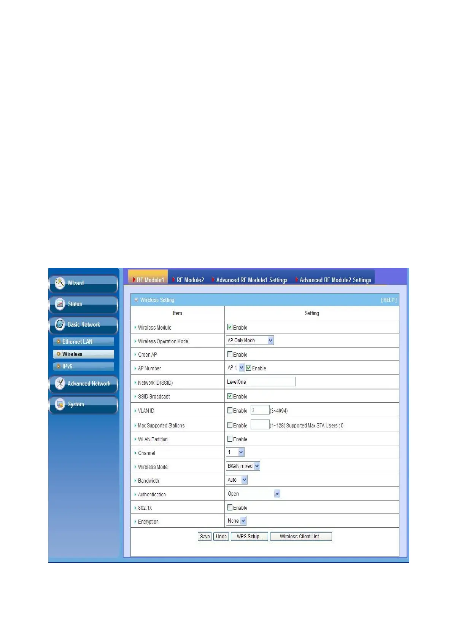
Task: Enable the VLAN ID checkbox
Action: 230,410
